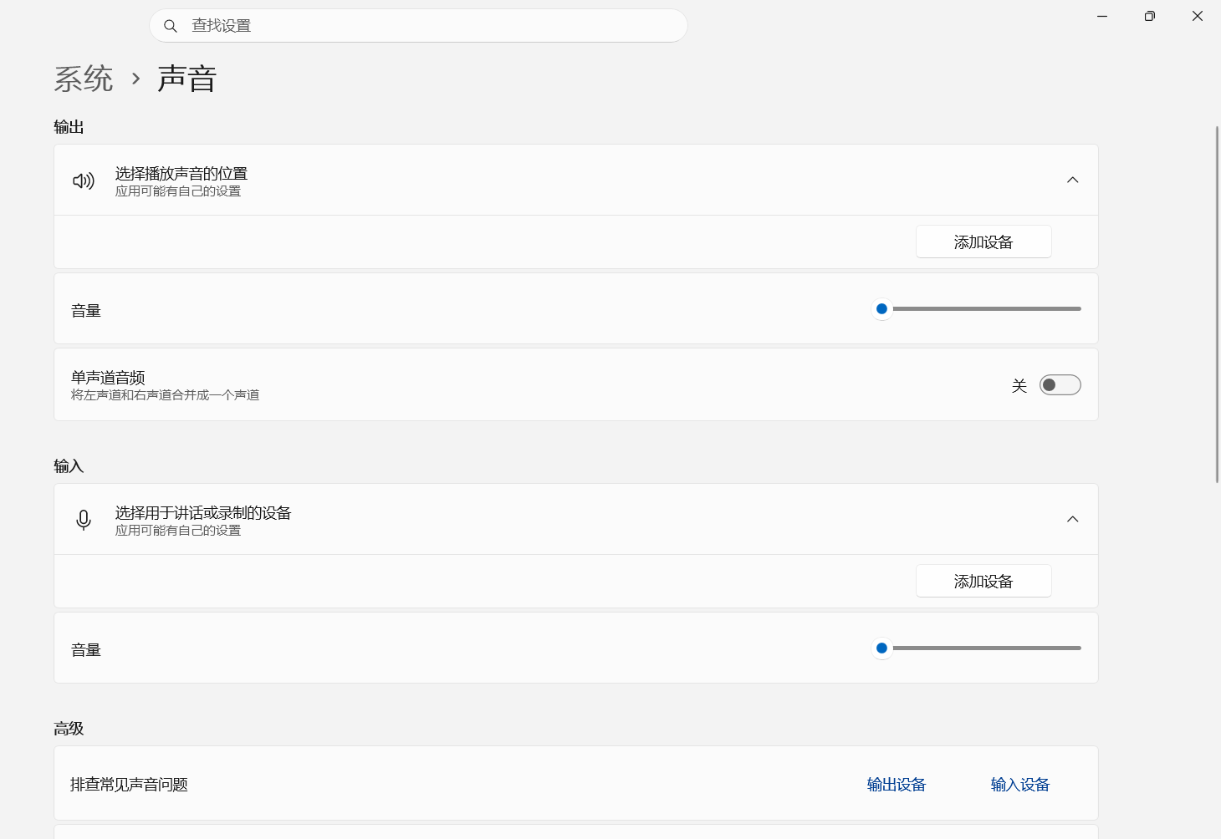Click the 排查常见声音问题 row label
The image size is (1221, 839).
pyautogui.click(x=130, y=785)
